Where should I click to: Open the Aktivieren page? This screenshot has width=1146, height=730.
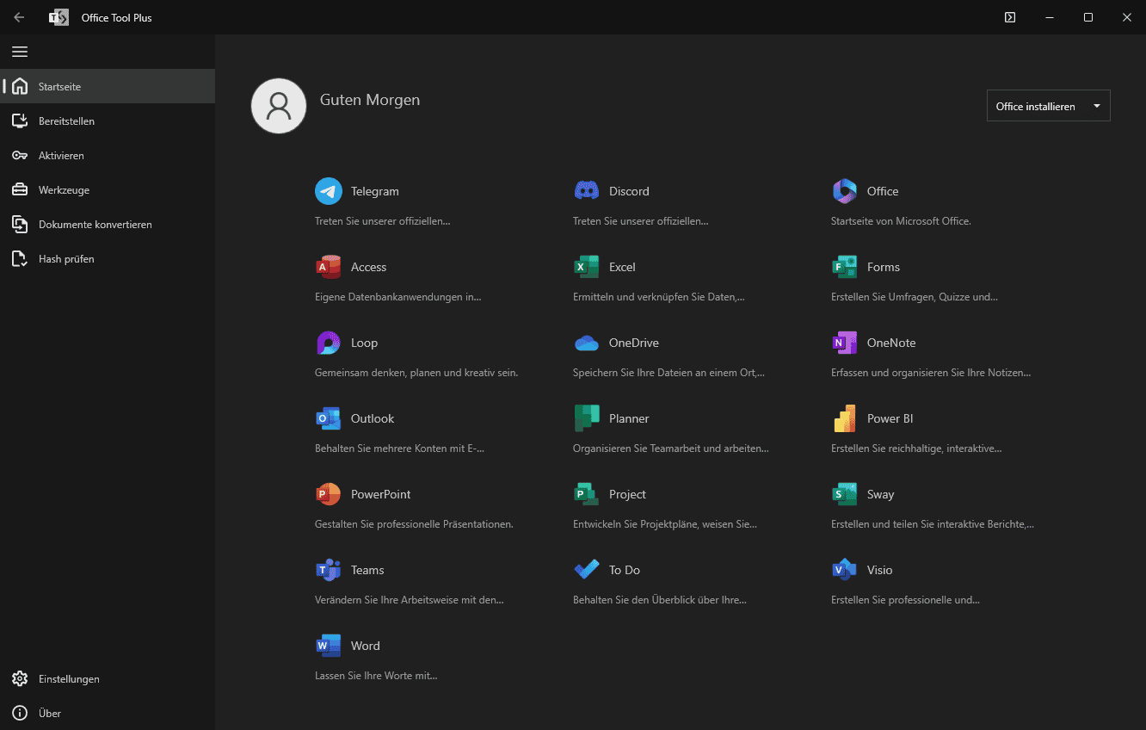[x=108, y=155]
